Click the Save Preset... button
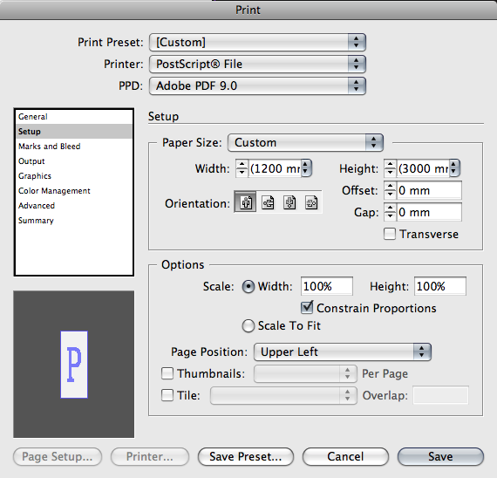Viewport: 497px width, 478px height. coord(246,456)
